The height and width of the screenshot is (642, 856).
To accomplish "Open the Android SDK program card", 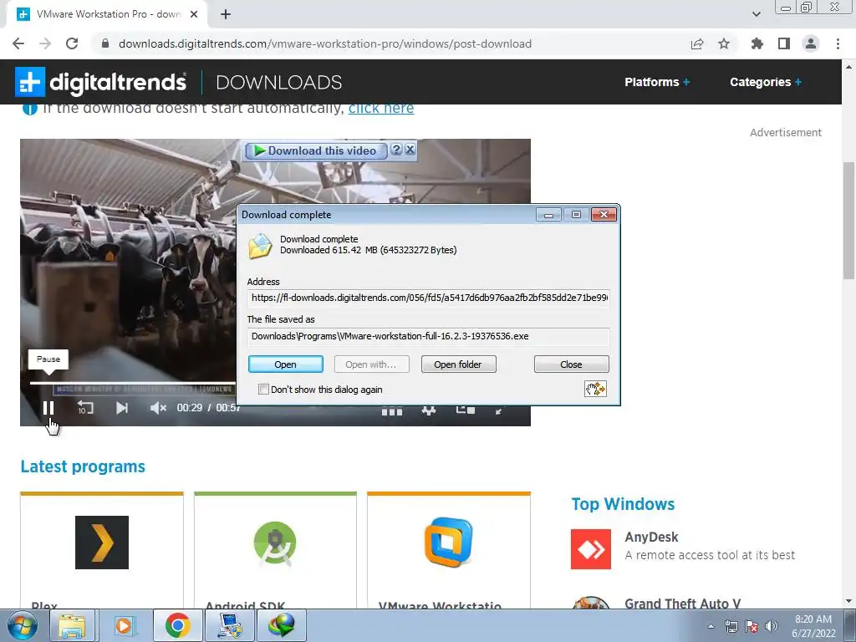I will (275, 550).
